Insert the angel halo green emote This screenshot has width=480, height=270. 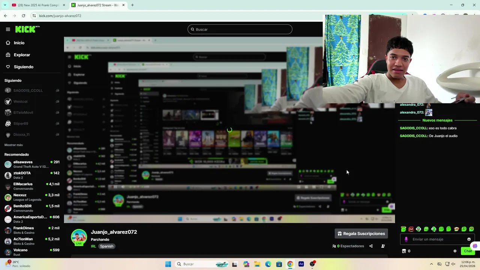pos(403,229)
